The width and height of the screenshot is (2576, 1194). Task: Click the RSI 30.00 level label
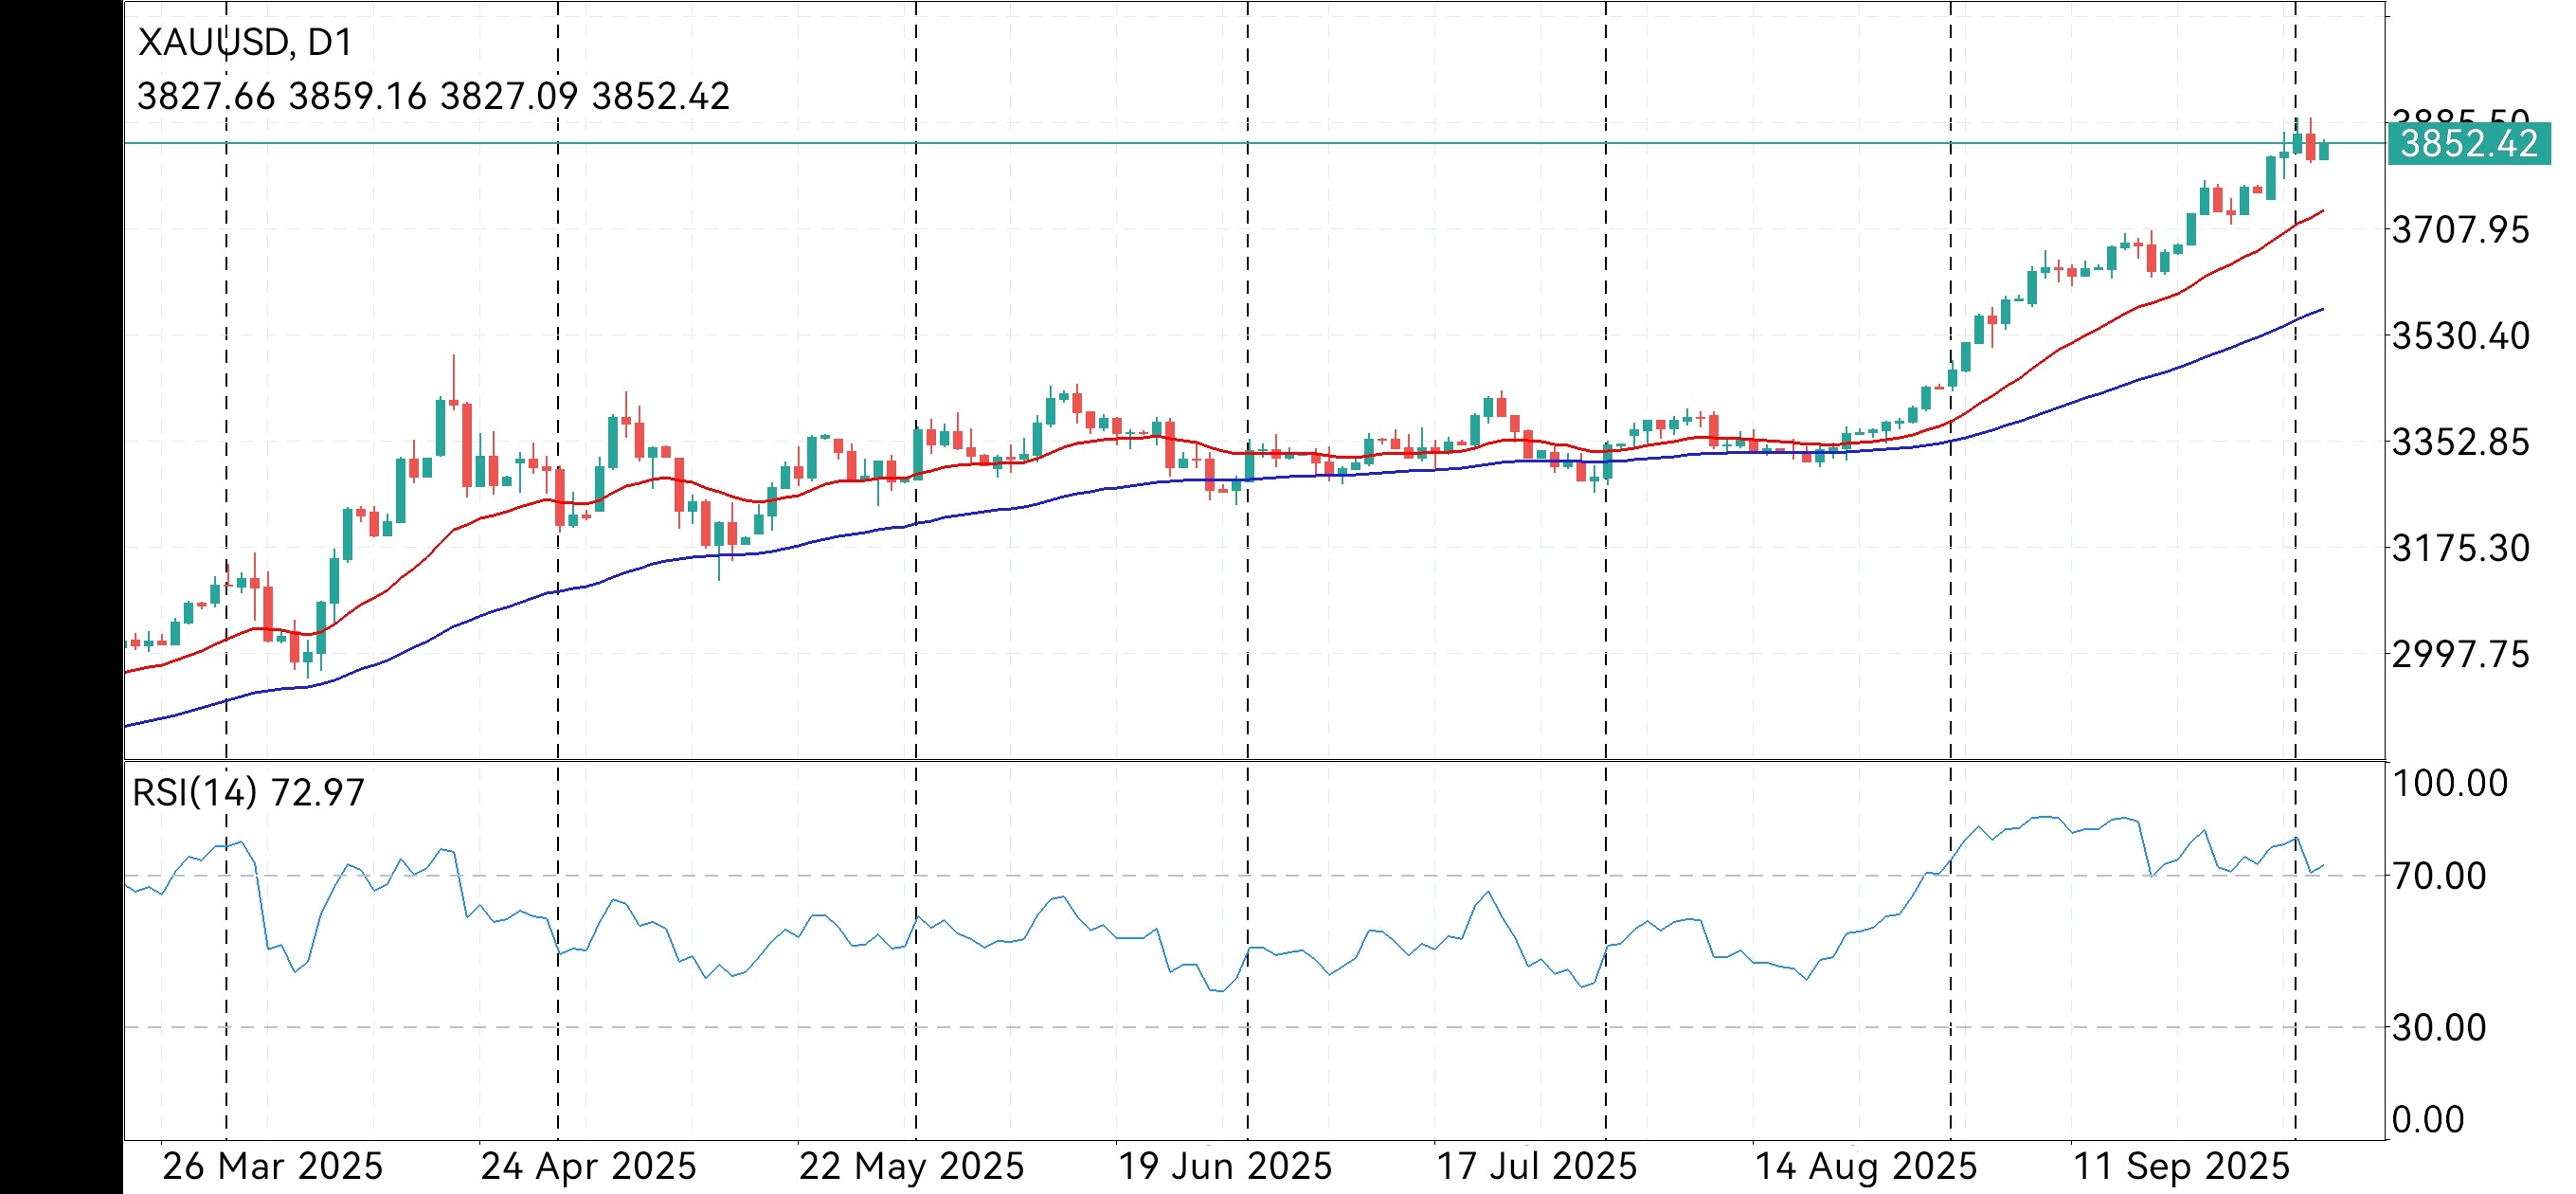pos(2438,1027)
